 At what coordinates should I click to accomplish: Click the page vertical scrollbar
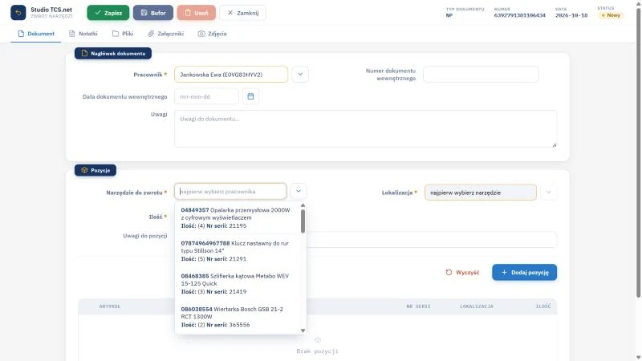pyautogui.click(x=638, y=152)
